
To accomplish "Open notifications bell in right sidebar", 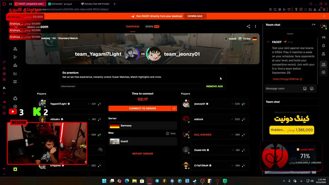I will click(323, 45).
